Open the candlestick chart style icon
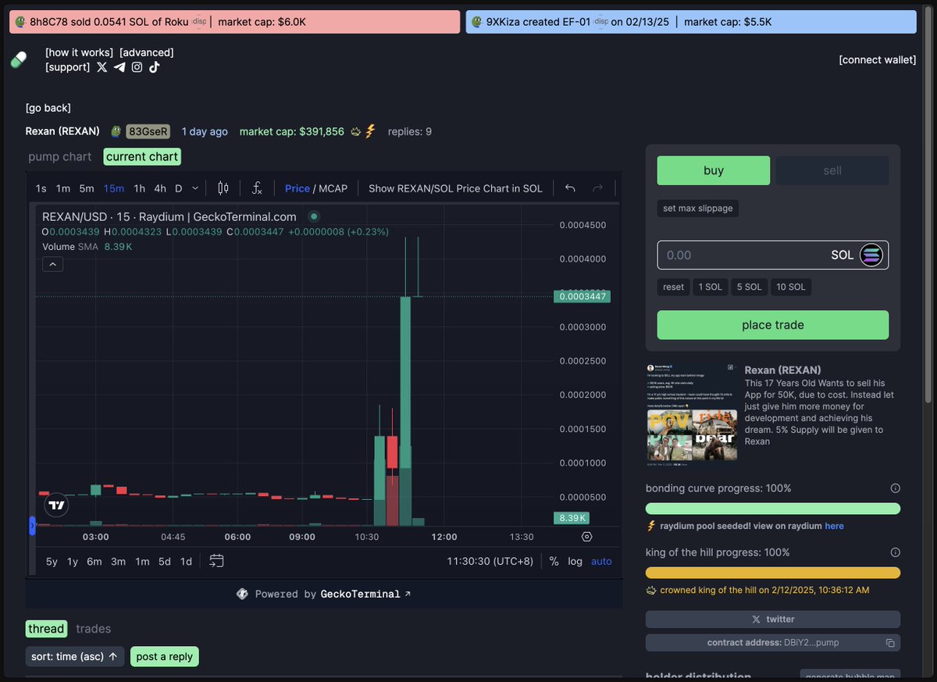 (223, 188)
